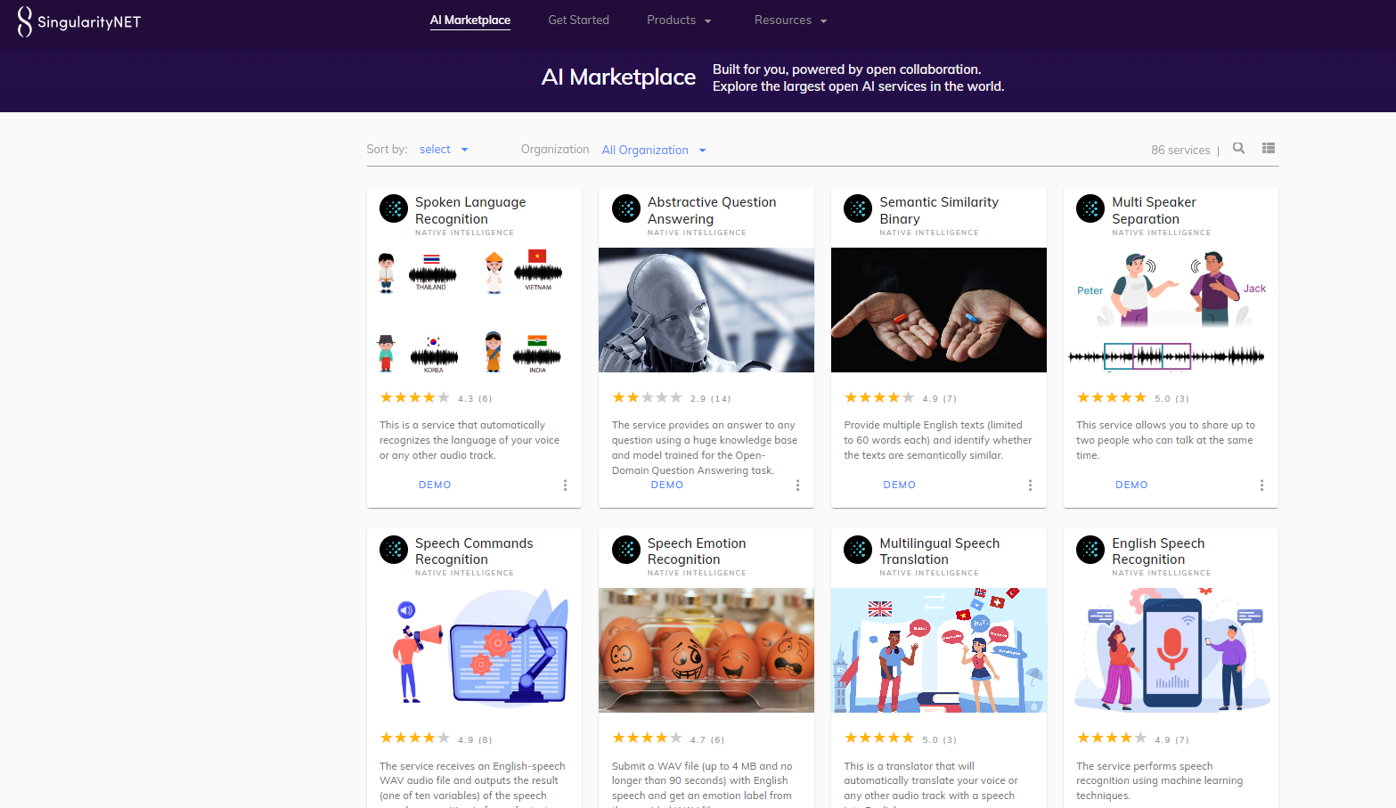Screen dimensions: 1396x808
Task: Open Spoken Language Recognition title link
Action: 470,210
